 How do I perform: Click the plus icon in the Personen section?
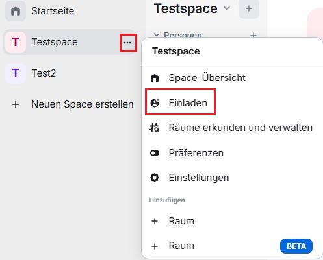tap(253, 35)
